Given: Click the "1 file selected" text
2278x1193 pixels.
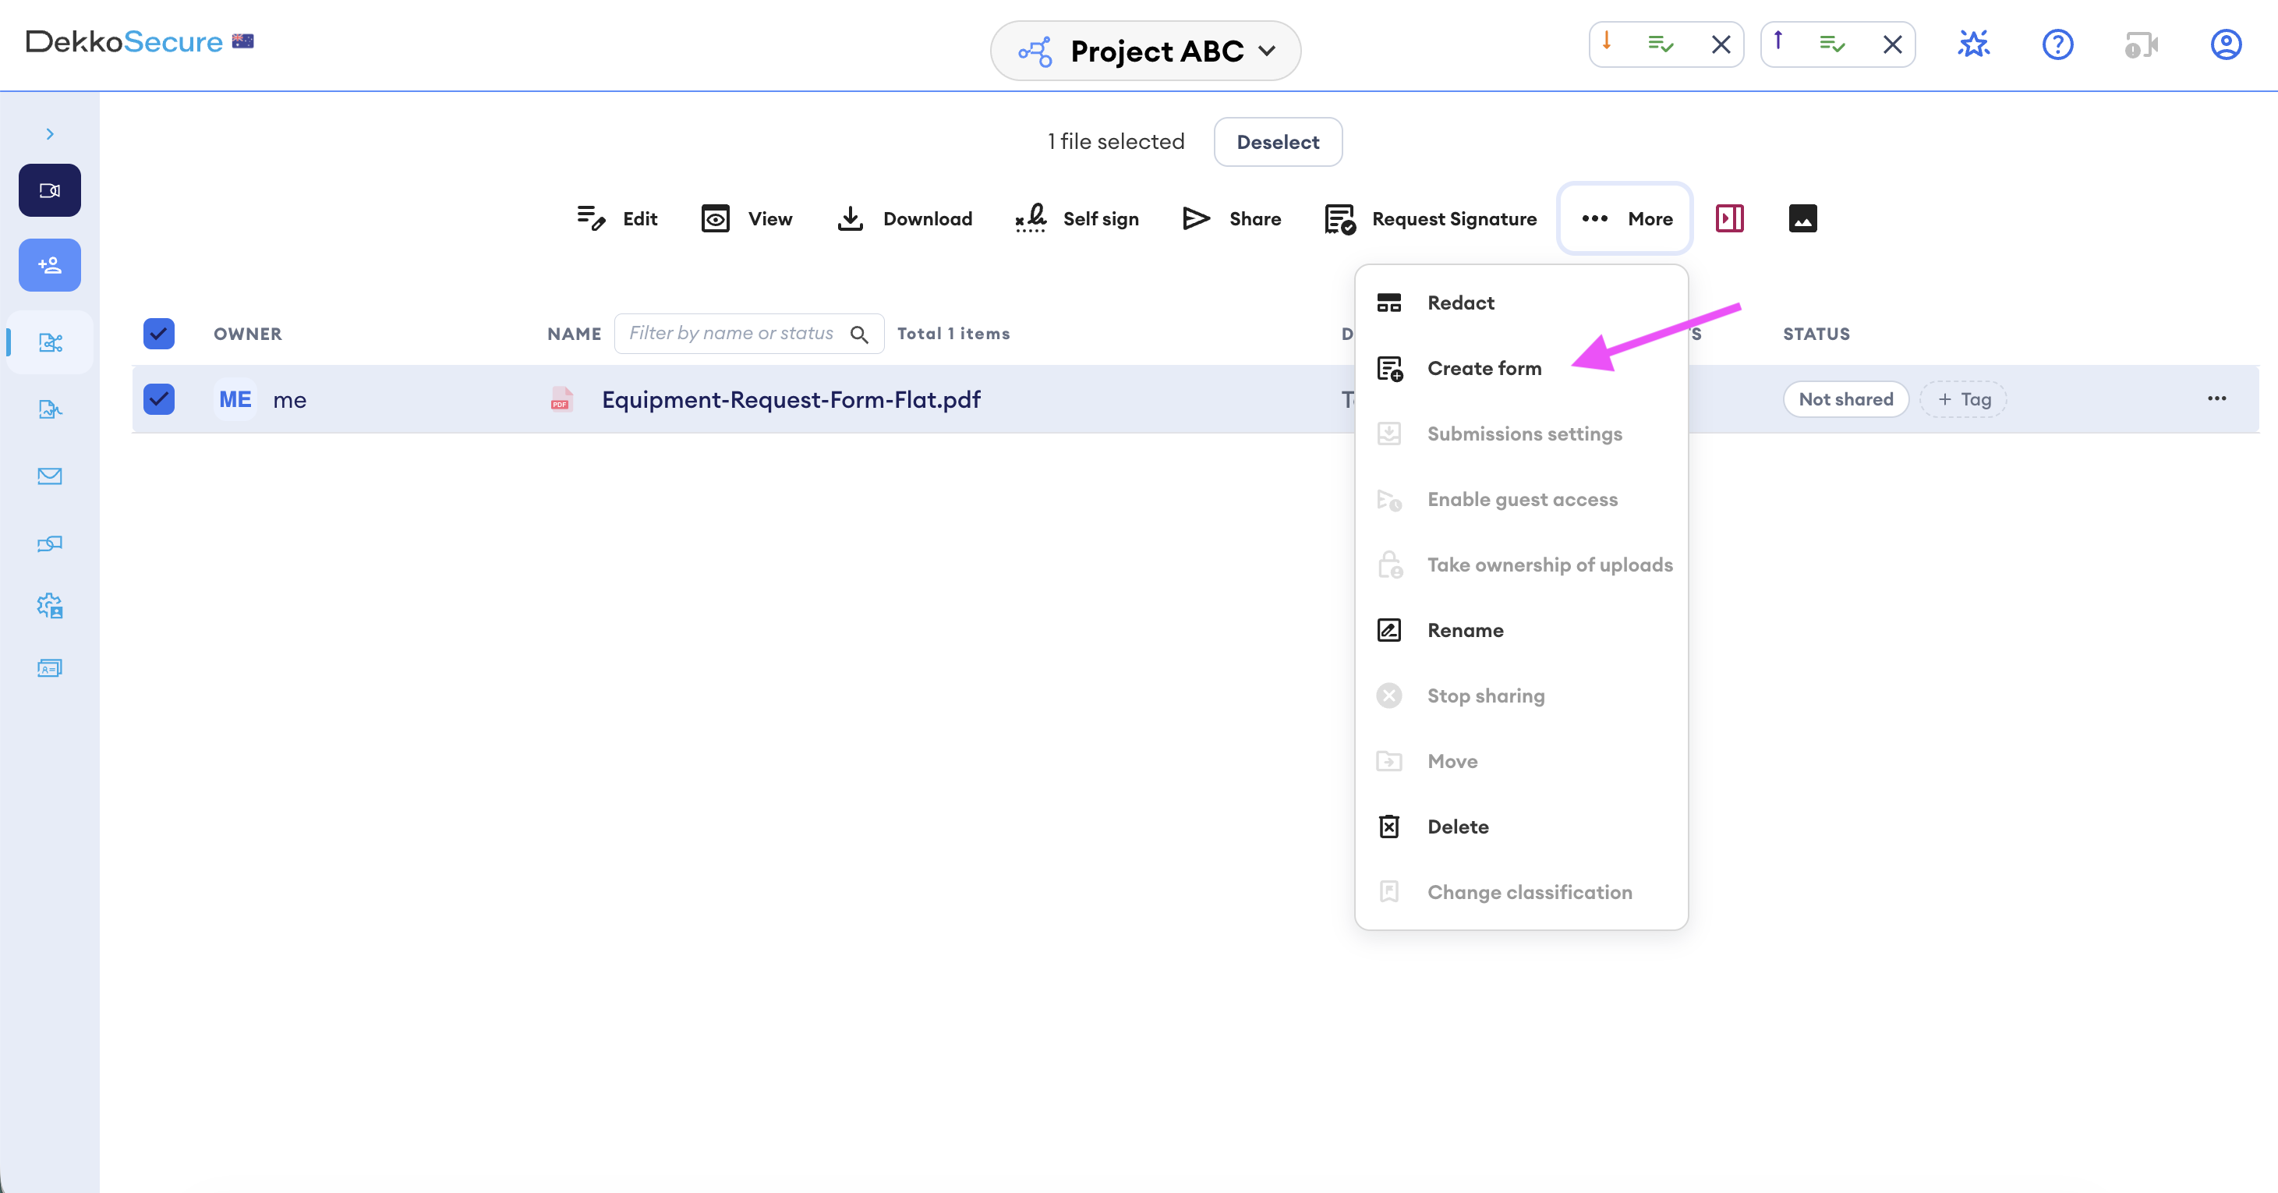Looking at the screenshot, I should point(1116,141).
